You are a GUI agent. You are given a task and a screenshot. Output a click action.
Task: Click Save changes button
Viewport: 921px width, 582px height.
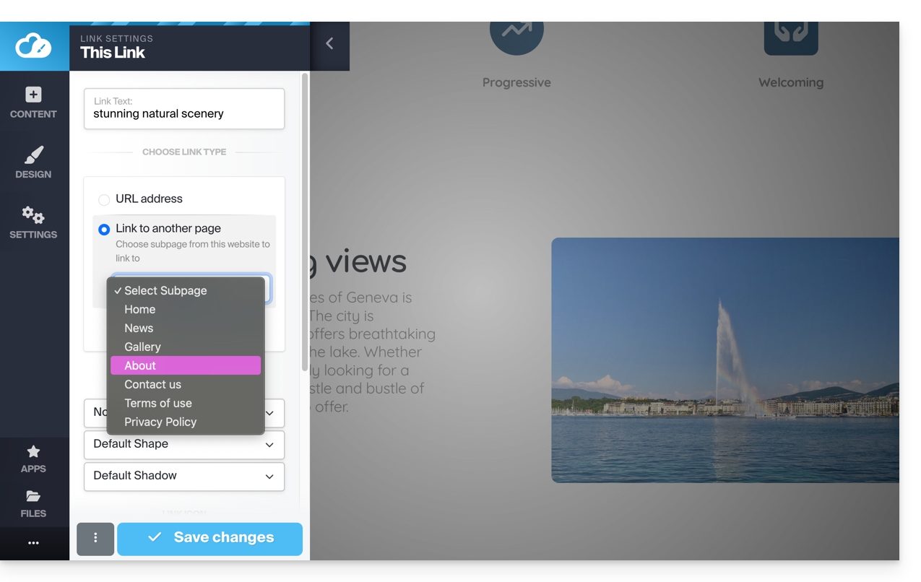click(x=209, y=539)
